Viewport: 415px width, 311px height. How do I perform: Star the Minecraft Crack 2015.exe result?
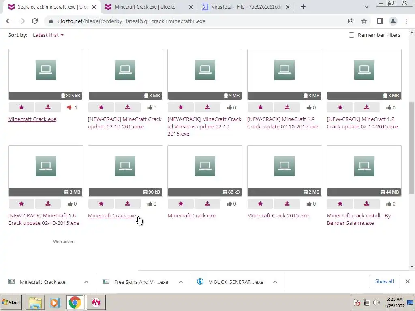pos(261,204)
